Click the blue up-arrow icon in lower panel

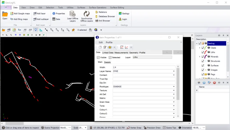point(204,83)
